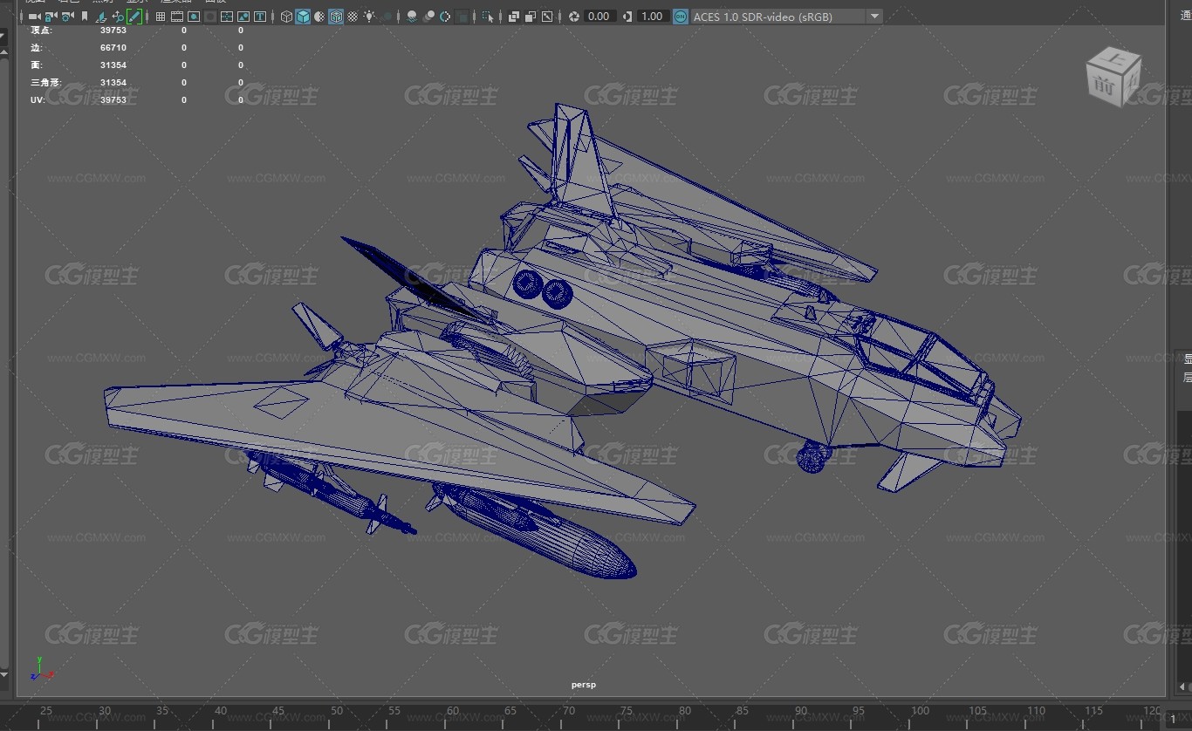Click frame 90 on the time slider
Viewport: 1192px width, 731px height.
pos(801,711)
